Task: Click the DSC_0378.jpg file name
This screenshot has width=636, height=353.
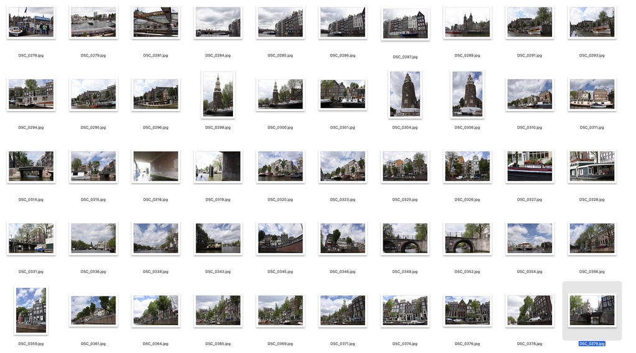Action: (x=530, y=344)
